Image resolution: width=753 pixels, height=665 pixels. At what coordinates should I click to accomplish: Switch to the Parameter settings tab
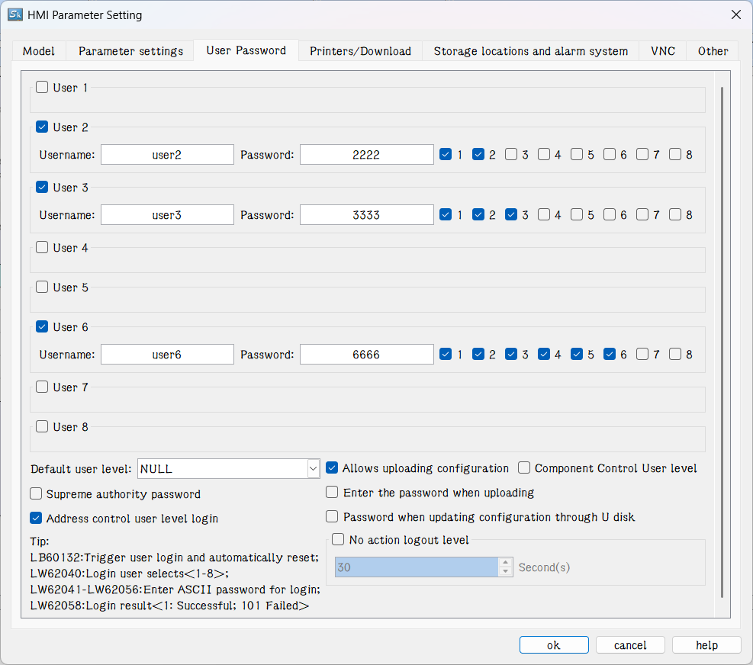(x=130, y=51)
